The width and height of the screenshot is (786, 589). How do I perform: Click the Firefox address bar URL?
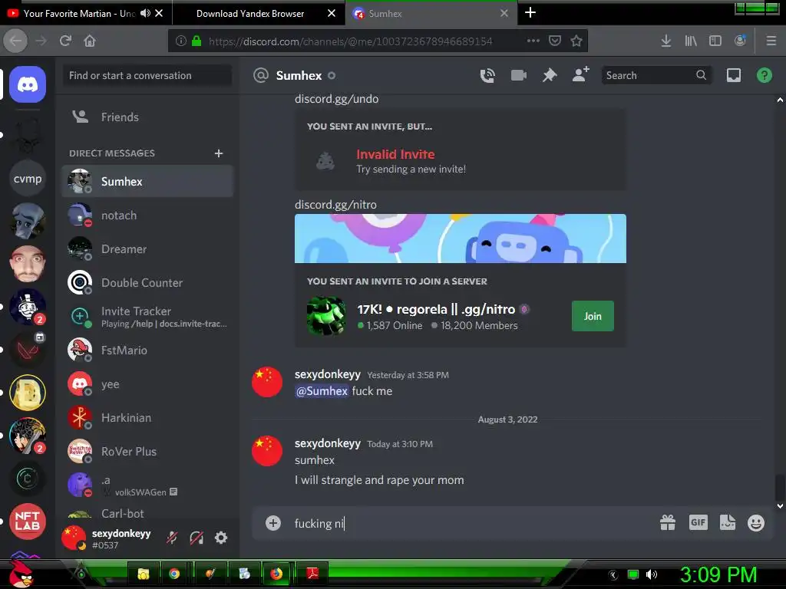pyautogui.click(x=350, y=41)
